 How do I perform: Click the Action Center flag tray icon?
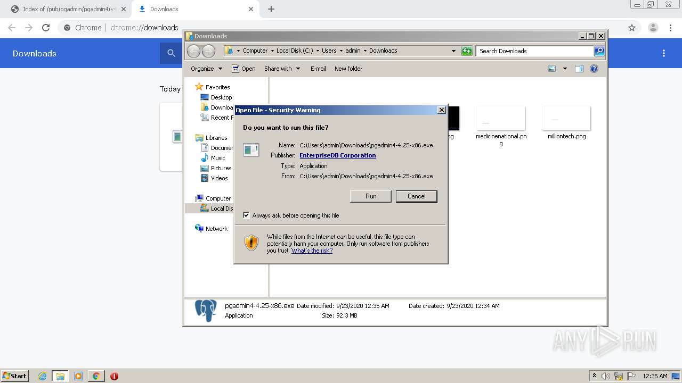(x=631, y=376)
